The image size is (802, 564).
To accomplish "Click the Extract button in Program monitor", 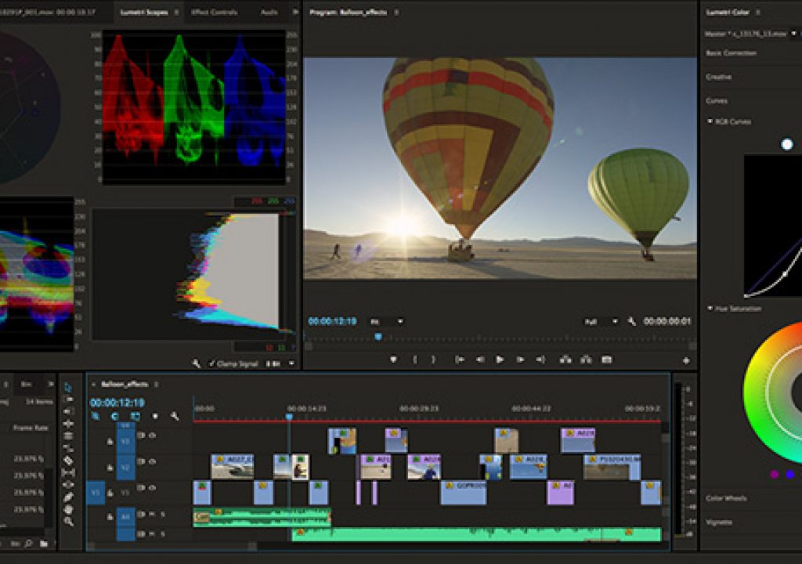I will tap(586, 360).
